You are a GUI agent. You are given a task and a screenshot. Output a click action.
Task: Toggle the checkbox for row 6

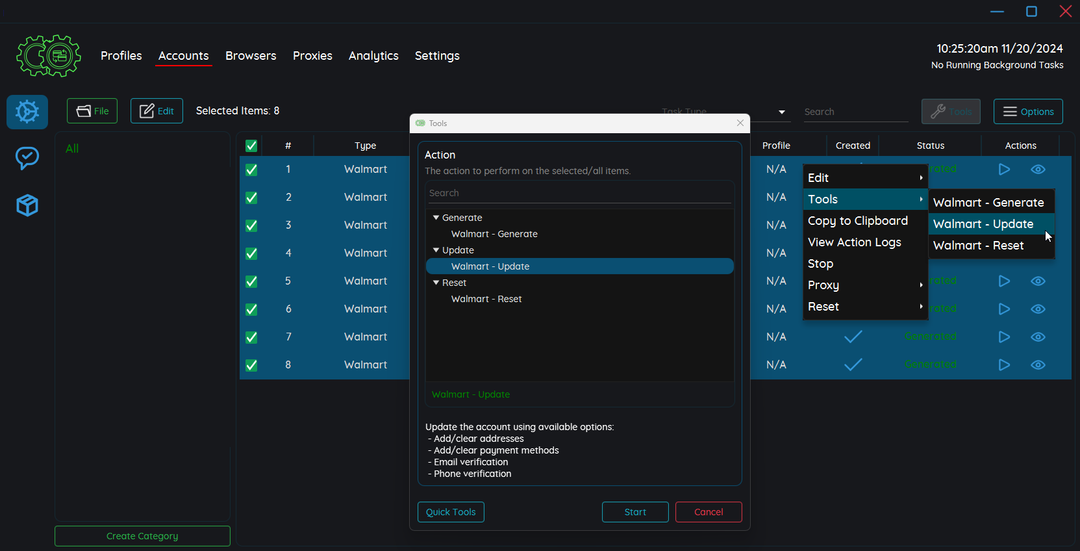[251, 309]
